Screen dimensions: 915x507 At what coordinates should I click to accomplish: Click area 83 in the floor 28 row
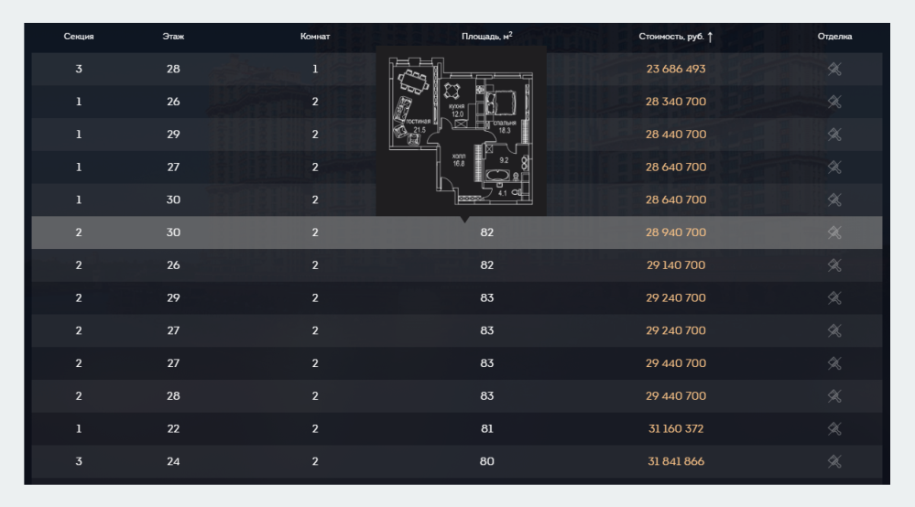tap(486, 396)
